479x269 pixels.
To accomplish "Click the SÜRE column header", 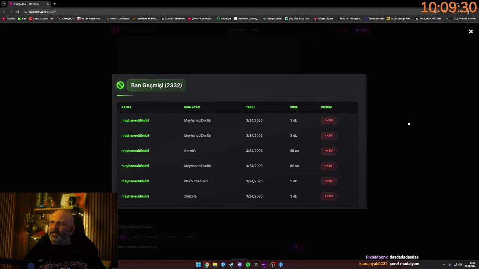I will click(x=294, y=107).
